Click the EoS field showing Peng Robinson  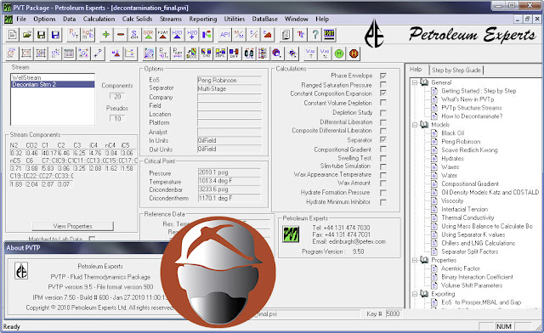pyautogui.click(x=229, y=80)
